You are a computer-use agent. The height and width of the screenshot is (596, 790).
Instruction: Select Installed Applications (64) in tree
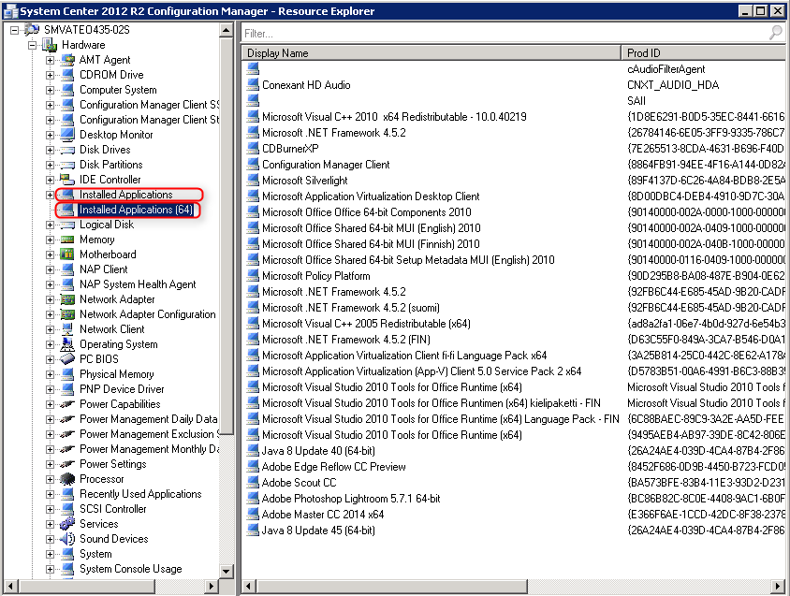(136, 210)
